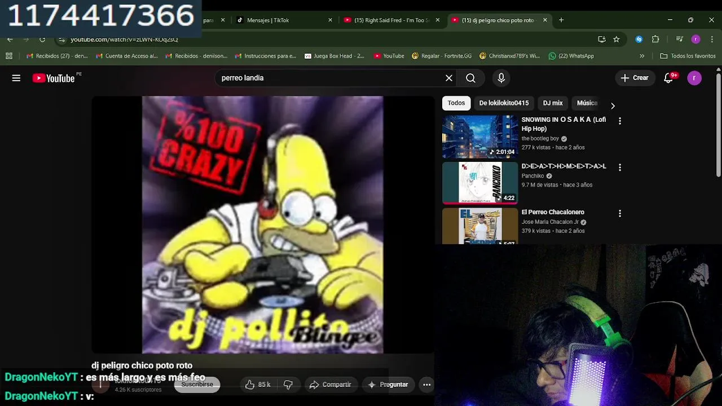Open the SNOWING IN OSAKA thumbnail

point(480,137)
